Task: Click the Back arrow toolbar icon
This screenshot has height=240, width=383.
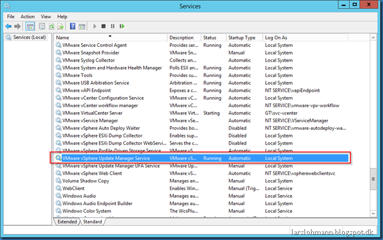Action: click(x=8, y=26)
